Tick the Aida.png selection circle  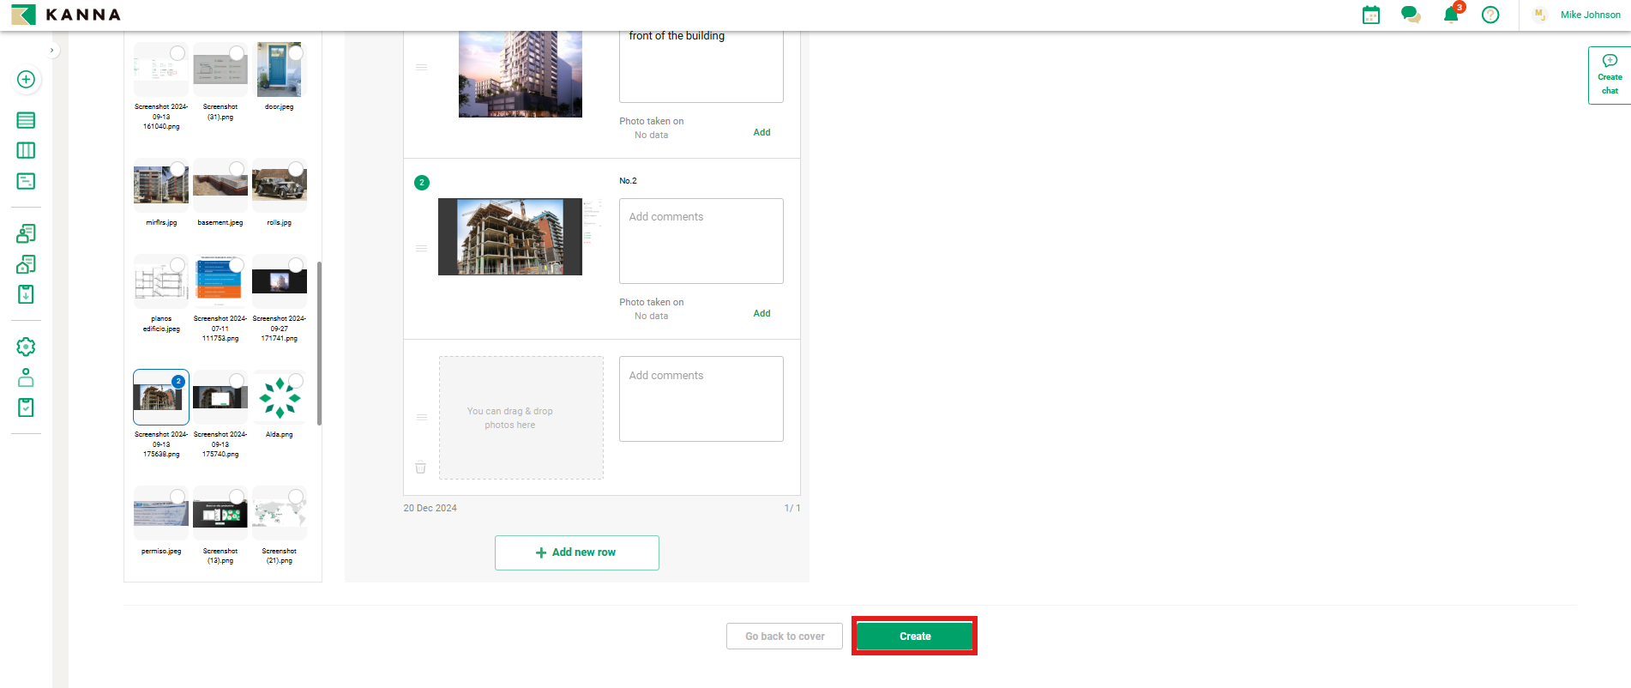(296, 381)
